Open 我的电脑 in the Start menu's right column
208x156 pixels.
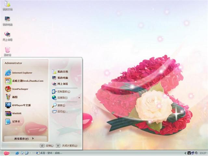(x=60, y=78)
